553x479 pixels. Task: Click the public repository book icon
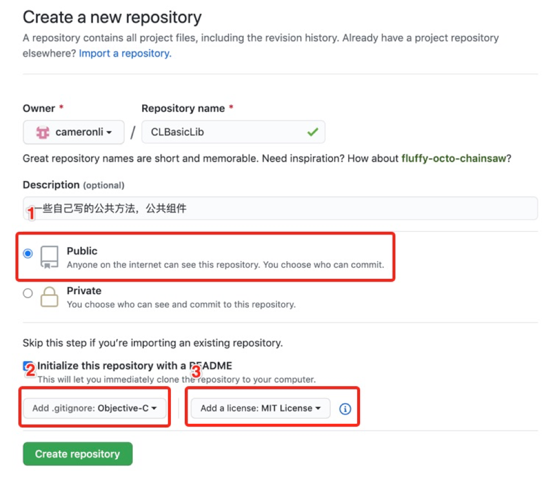click(49, 257)
